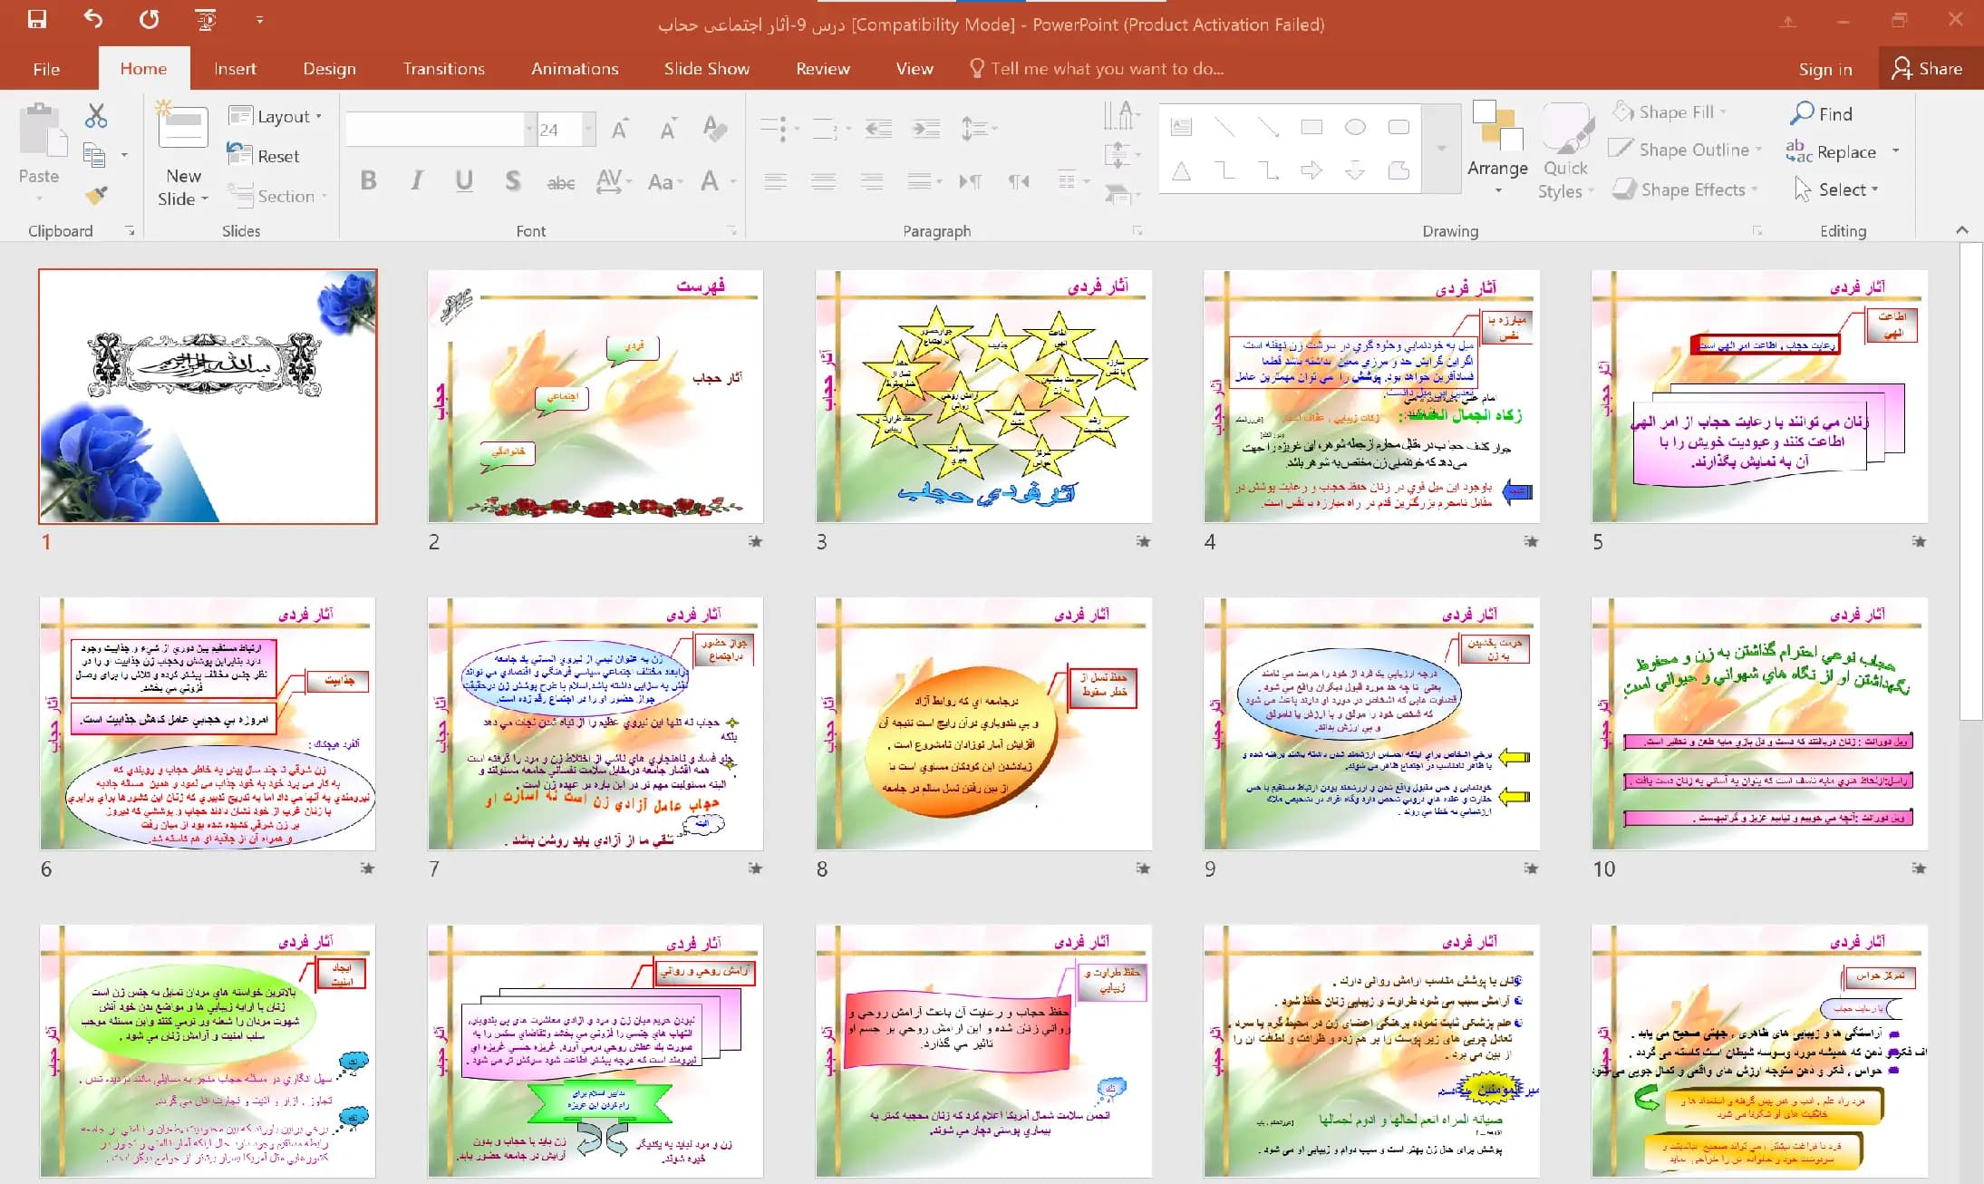The image size is (1984, 1184).
Task: Open the font size dropdown showing 24
Action: (x=589, y=130)
